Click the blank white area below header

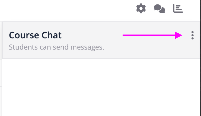coord(101,87)
